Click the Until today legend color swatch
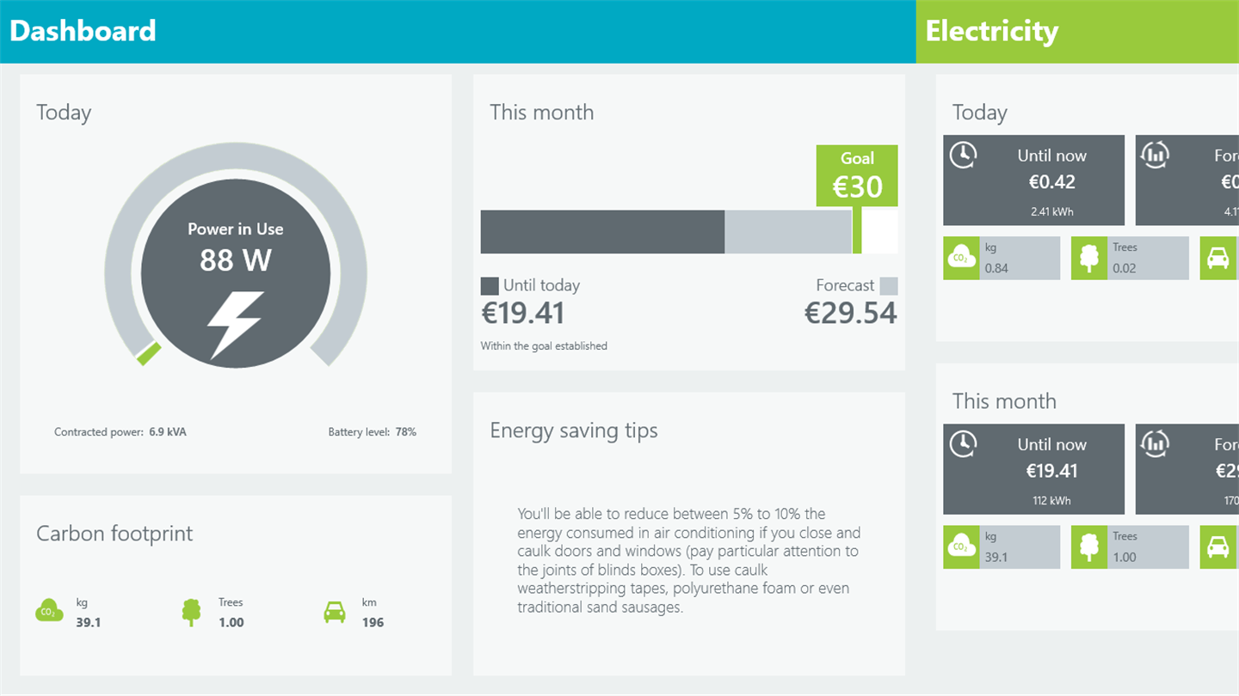This screenshot has width=1239, height=696. 490,286
